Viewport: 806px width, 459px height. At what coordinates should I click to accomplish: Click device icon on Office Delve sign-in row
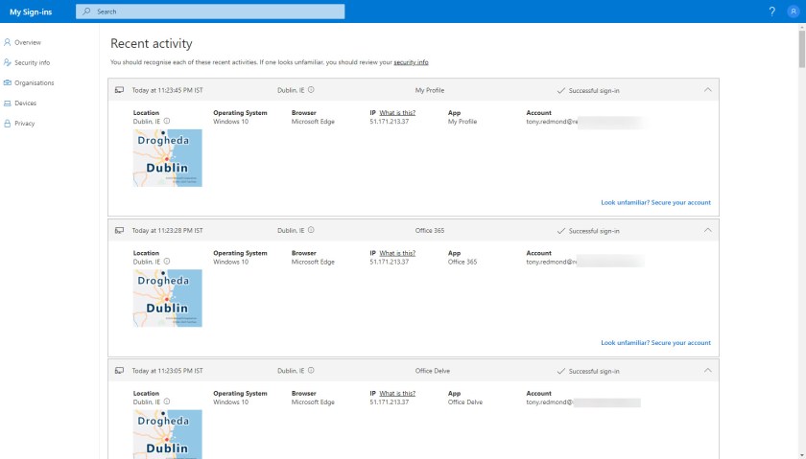[x=119, y=371]
